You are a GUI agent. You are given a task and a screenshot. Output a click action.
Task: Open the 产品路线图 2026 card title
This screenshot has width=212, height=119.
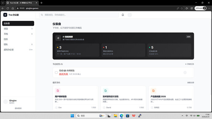(x=158, y=97)
